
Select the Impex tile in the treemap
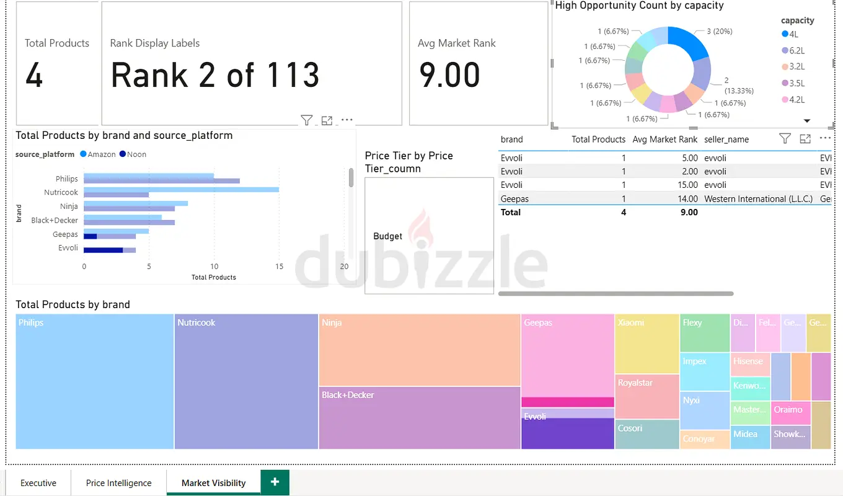(x=705, y=371)
